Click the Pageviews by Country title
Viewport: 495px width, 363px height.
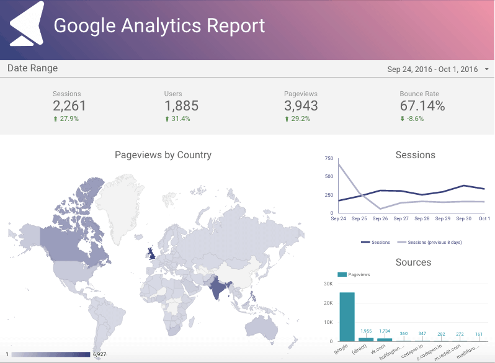pos(163,155)
